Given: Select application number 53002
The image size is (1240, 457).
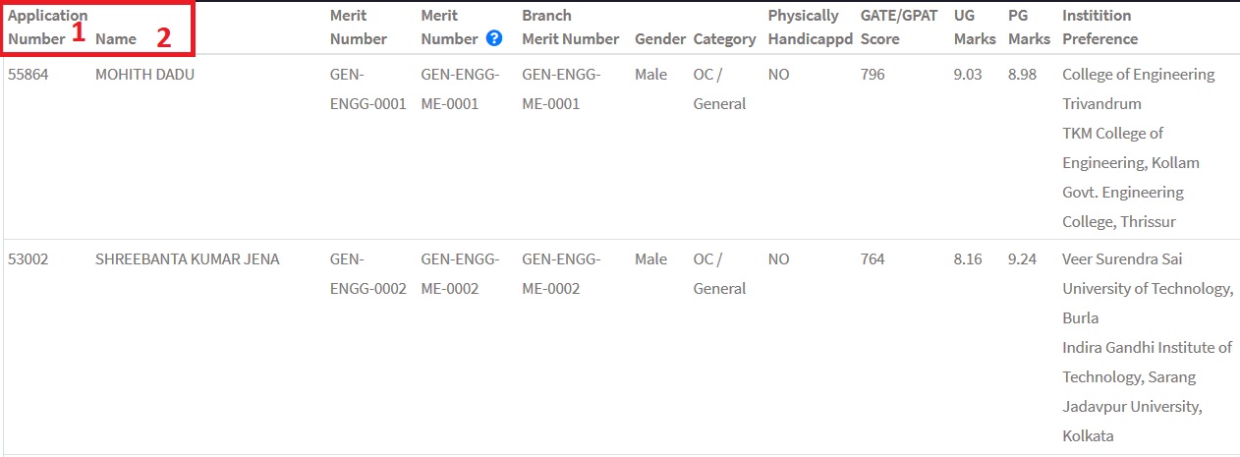Looking at the screenshot, I should tap(28, 259).
